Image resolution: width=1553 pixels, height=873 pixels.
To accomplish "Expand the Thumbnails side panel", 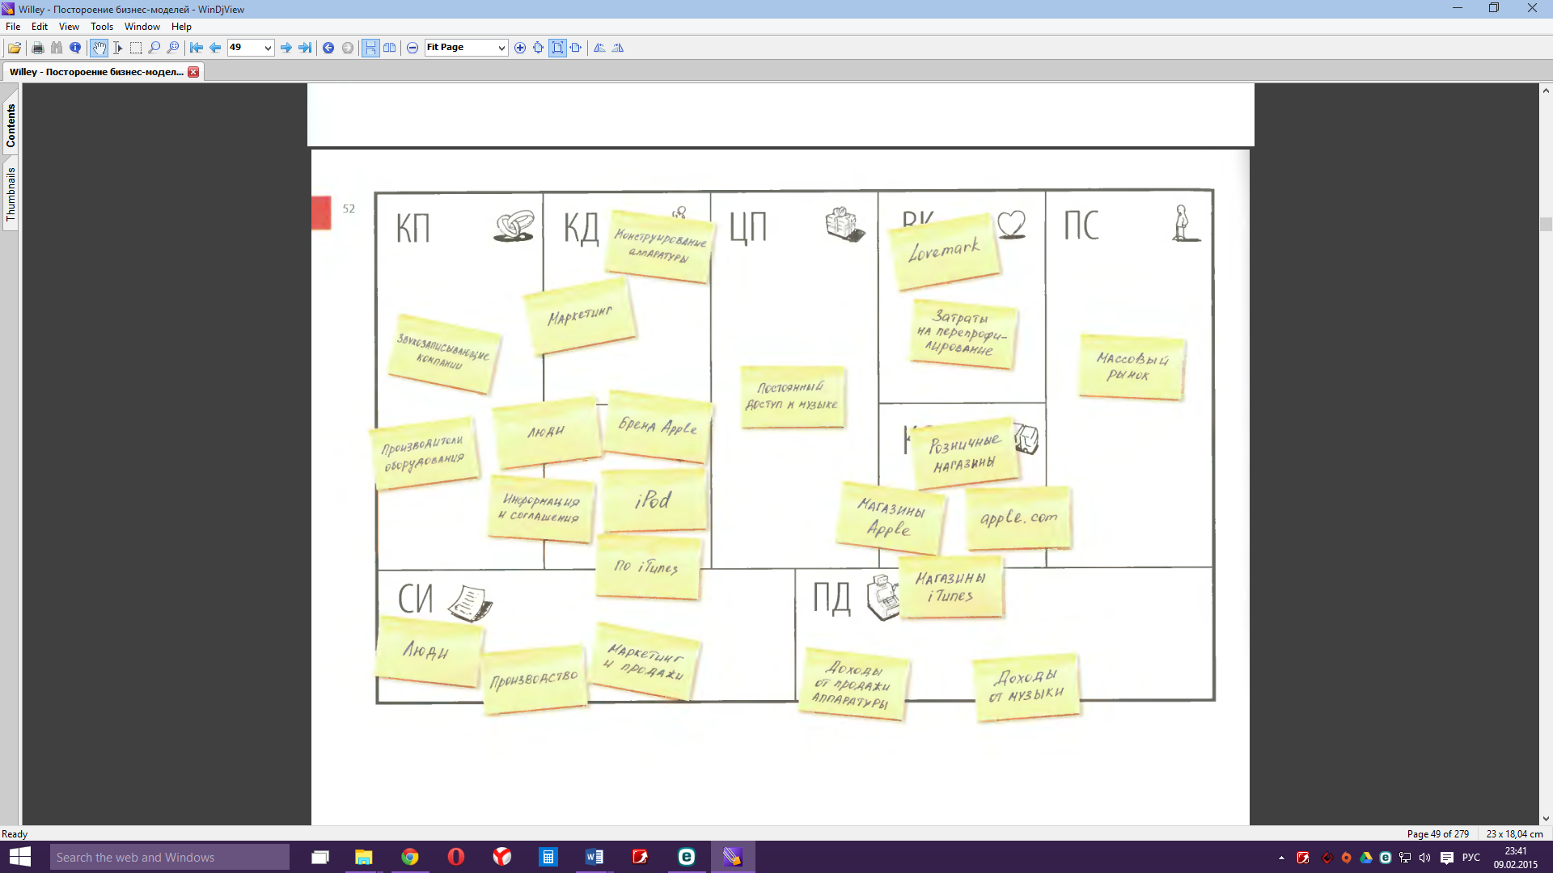I will 11,194.
